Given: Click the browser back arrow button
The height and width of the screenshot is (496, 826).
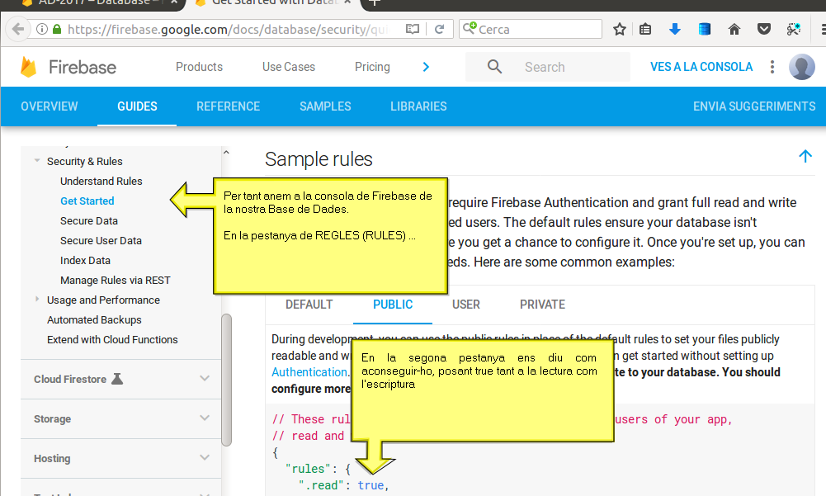Looking at the screenshot, I should (x=18, y=29).
